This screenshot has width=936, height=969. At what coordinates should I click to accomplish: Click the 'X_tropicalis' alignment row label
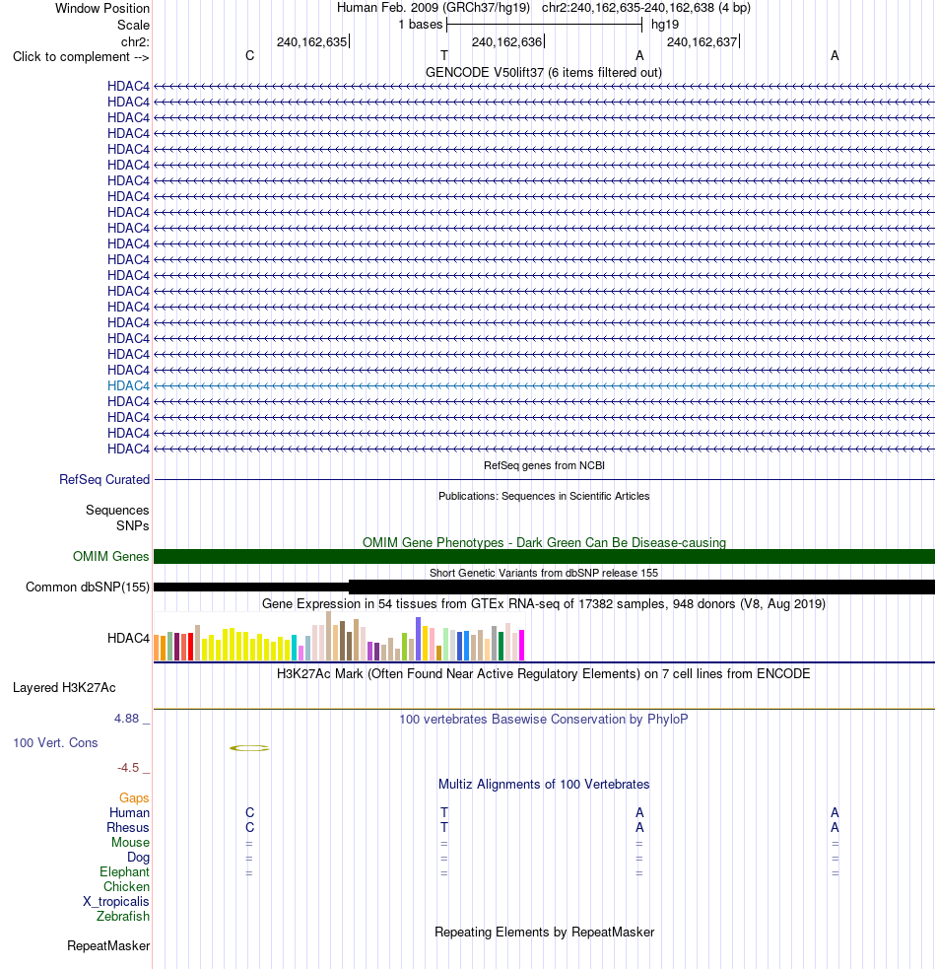coord(116,902)
